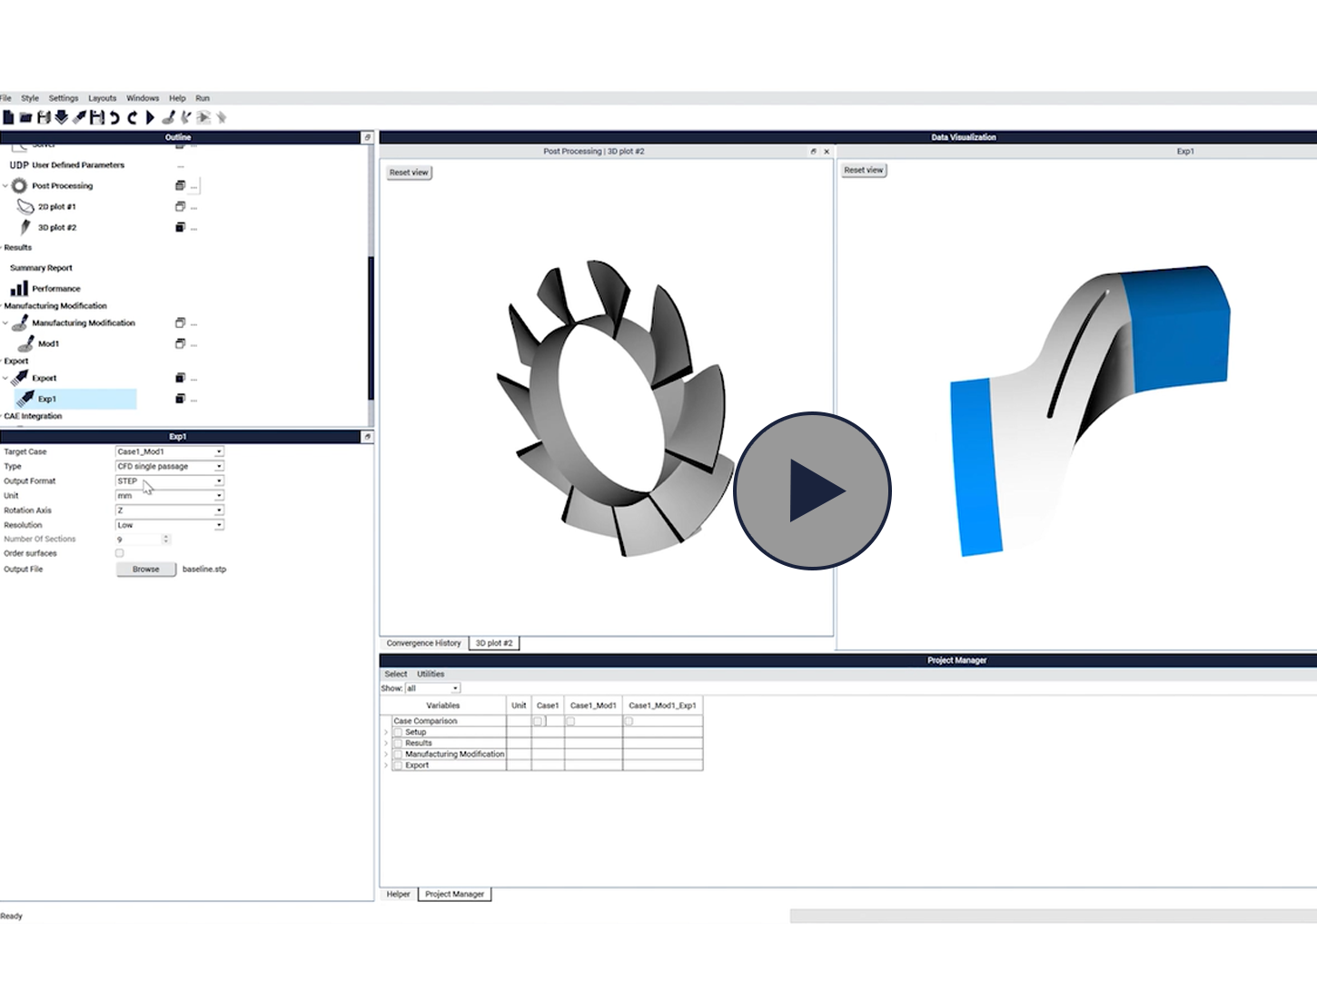Open the Show filter dropdown
The width and height of the screenshot is (1317, 981).
click(x=432, y=689)
